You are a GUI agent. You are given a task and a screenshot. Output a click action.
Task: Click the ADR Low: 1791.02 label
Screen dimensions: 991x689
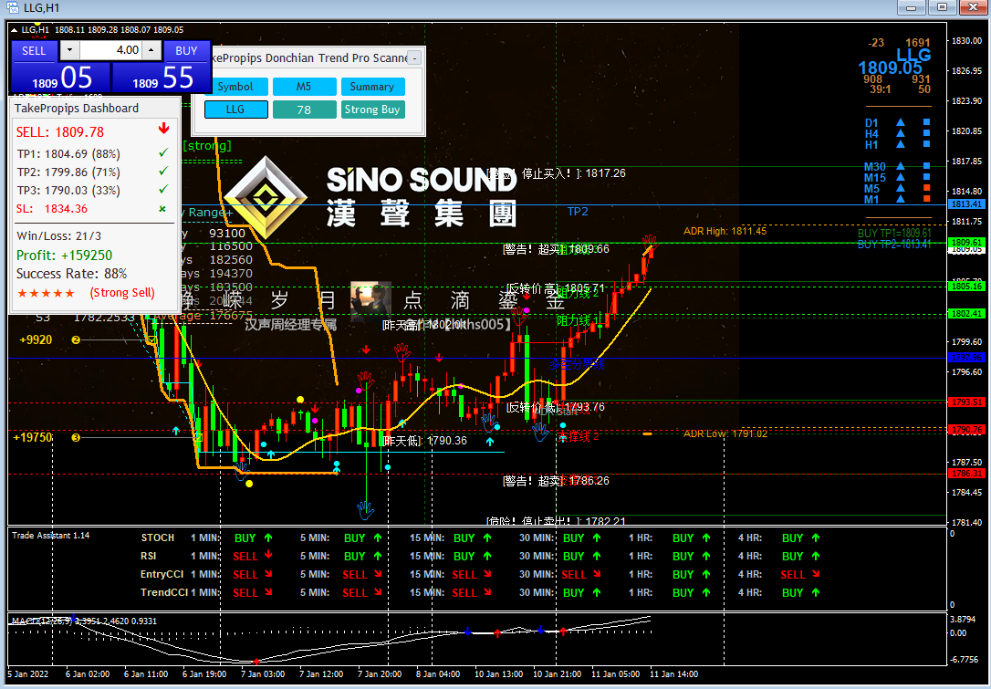[x=725, y=433]
